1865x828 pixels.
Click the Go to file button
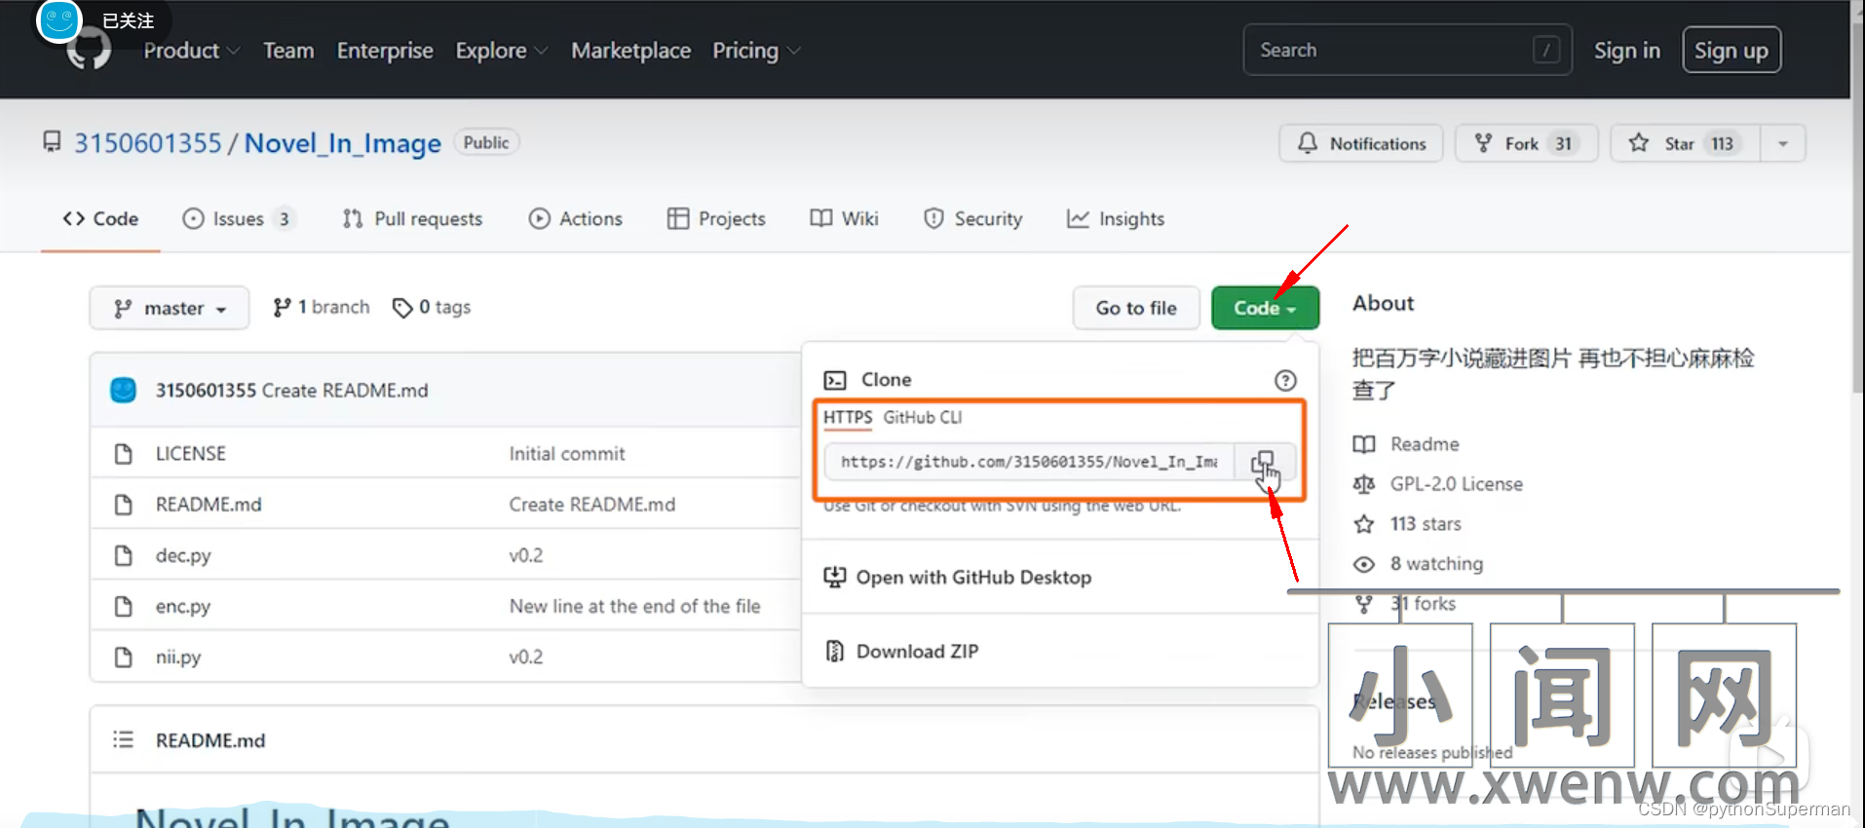pos(1136,308)
